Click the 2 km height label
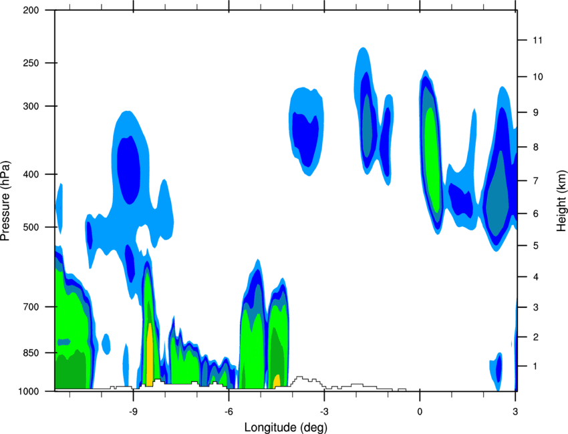This screenshot has width=568, height=434. 536,337
